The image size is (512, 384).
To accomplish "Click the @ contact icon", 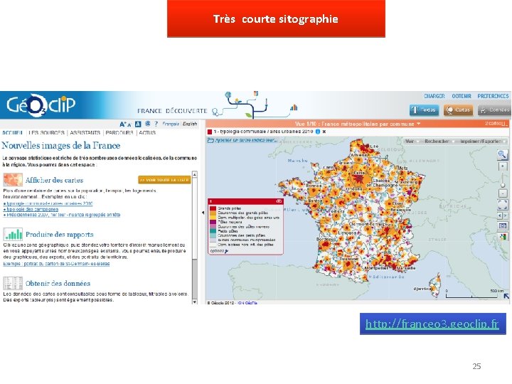I will (148, 124).
